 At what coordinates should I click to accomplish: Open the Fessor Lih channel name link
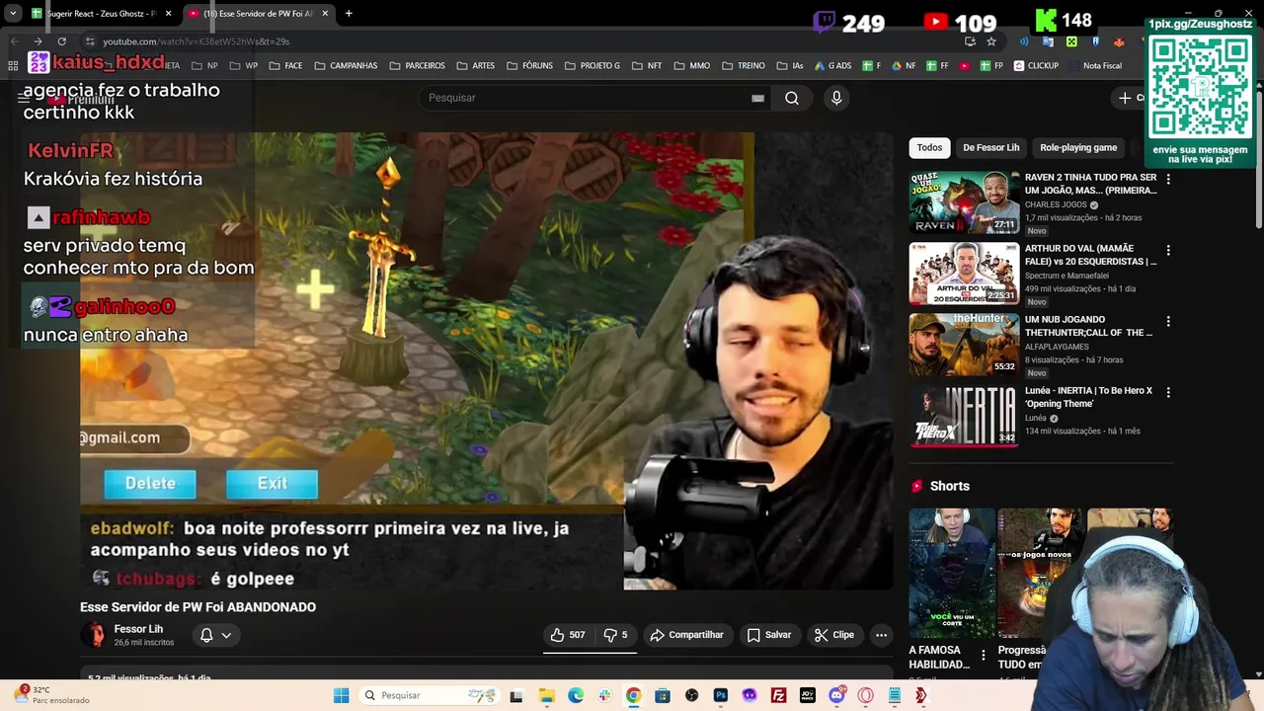click(138, 629)
